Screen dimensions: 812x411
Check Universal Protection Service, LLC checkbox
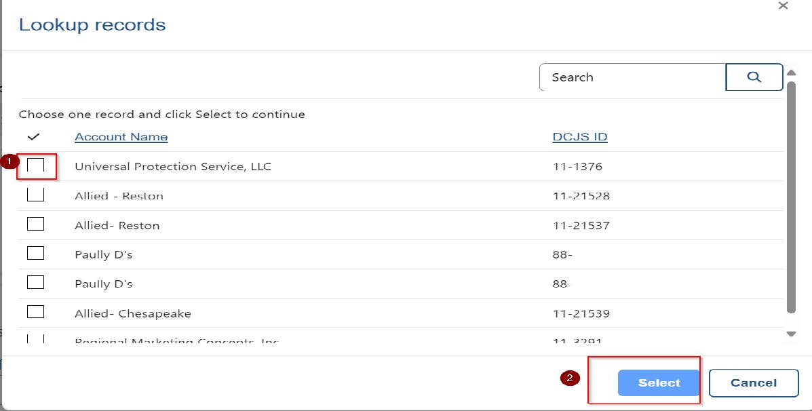35,165
